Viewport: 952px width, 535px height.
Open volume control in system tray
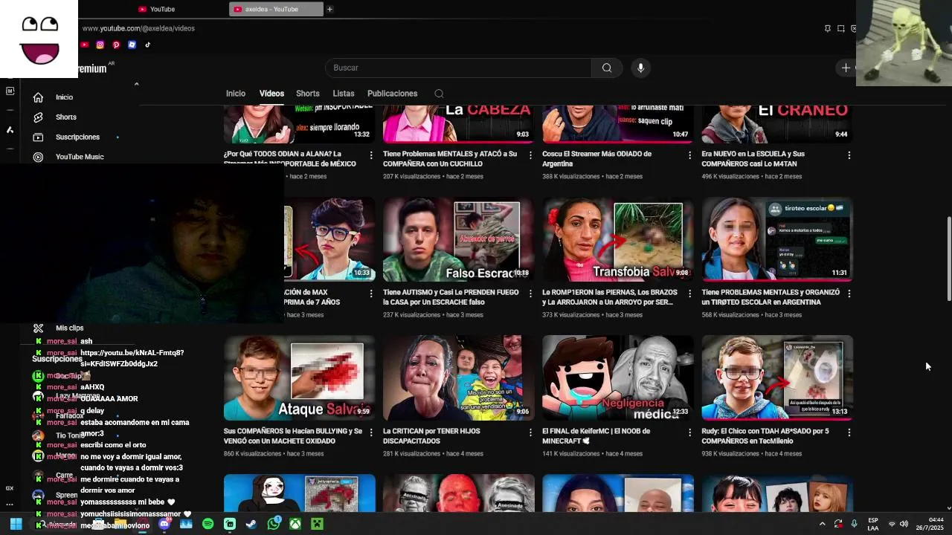(904, 524)
